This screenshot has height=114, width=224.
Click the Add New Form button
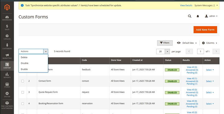[205, 30]
